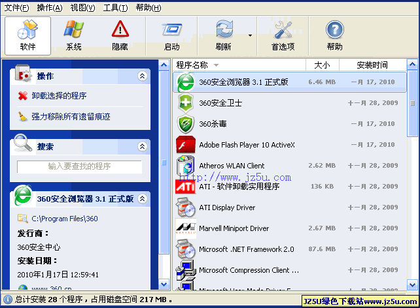
Task: Click install date 2010年1月17日 12:59:41
Action: pos(58,275)
